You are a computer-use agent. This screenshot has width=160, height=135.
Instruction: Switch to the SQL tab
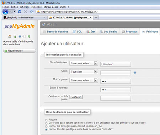pyautogui.click(x=77, y=32)
